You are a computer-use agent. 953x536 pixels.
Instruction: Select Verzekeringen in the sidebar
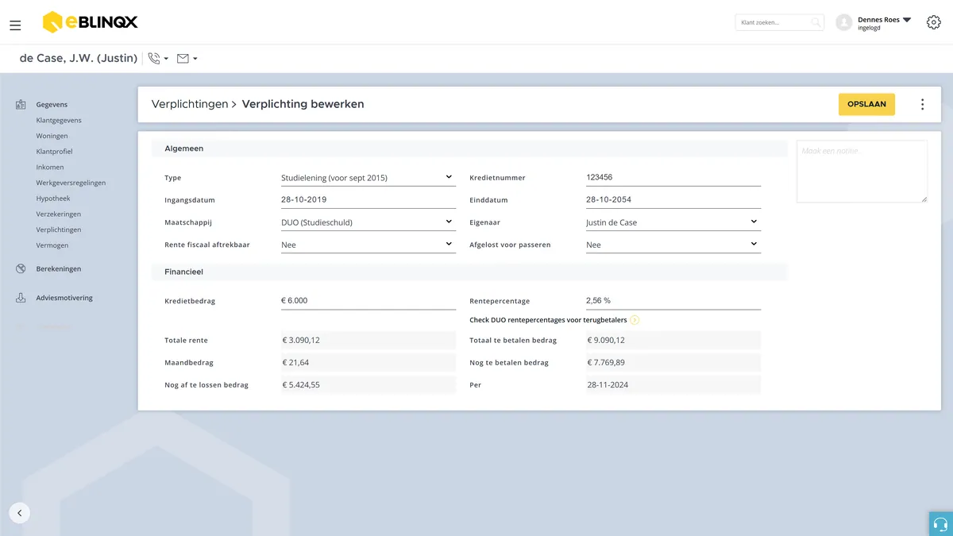[x=58, y=214]
